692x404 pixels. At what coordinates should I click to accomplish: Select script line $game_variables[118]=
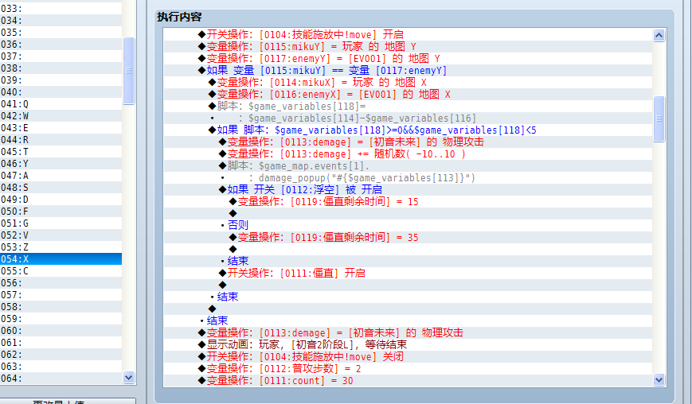[x=408, y=107]
